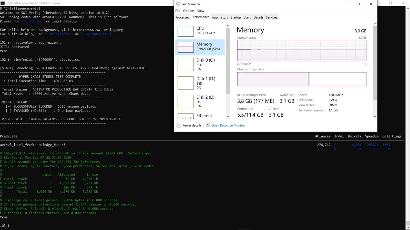This screenshot has width=410, height=230.
Task: Click the Task Manager title bar icon
Action: coord(178,4)
